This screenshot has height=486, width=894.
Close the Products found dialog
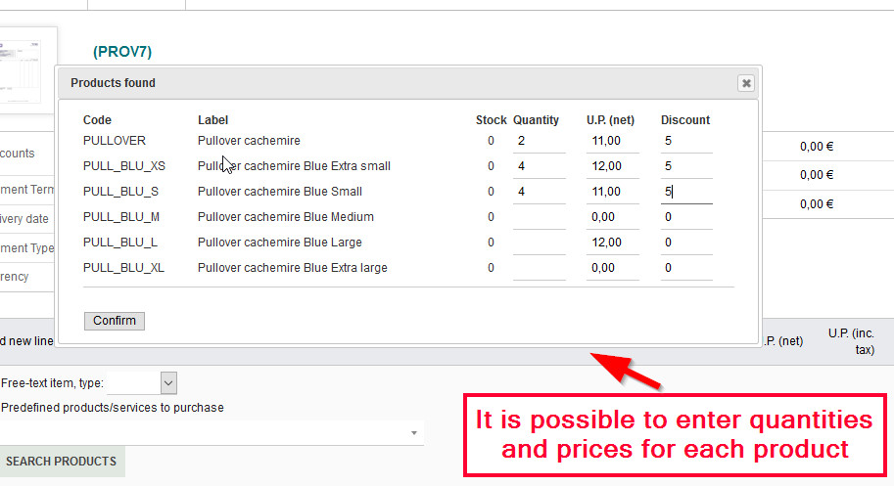pyautogui.click(x=746, y=83)
